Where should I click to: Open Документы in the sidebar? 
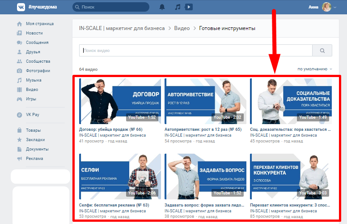coord(37,149)
